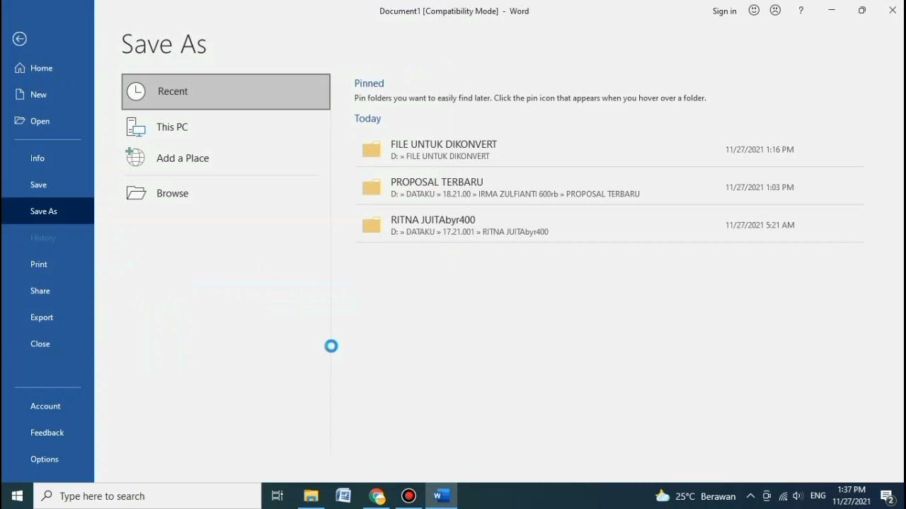906x509 pixels.
Task: Click Sign in at the title bar
Action: point(724,11)
